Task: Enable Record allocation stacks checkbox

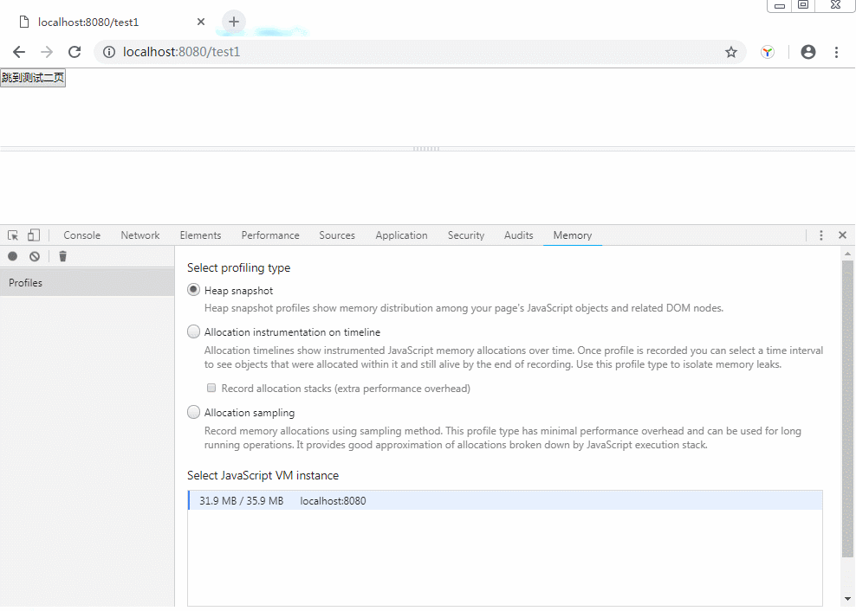Action: pos(211,388)
